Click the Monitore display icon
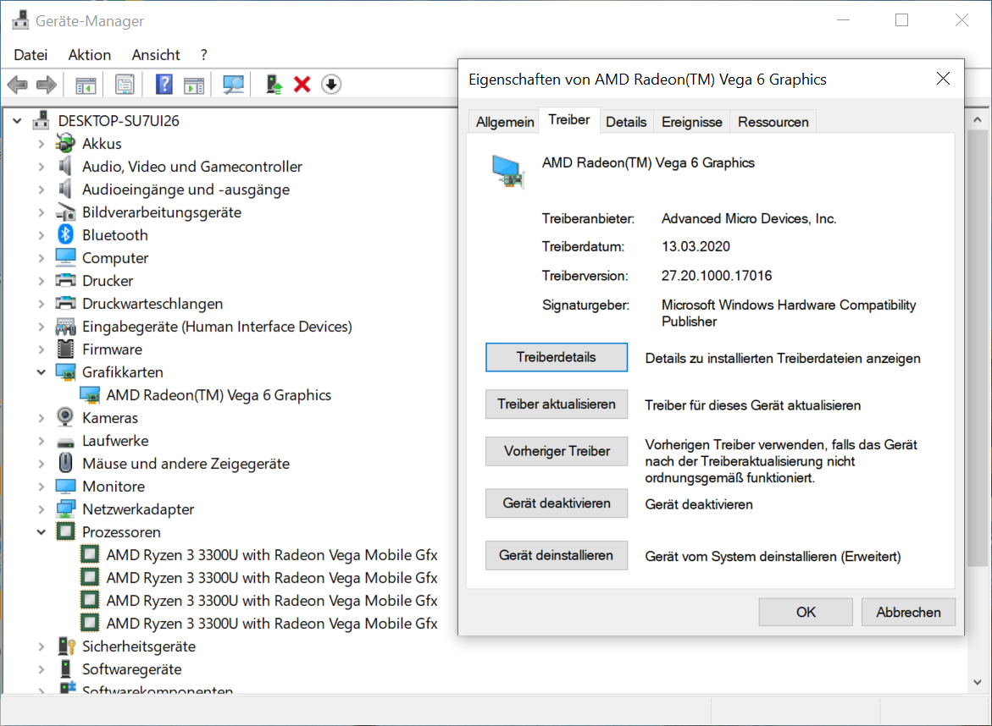Screen dimensions: 992x726 click(x=65, y=486)
